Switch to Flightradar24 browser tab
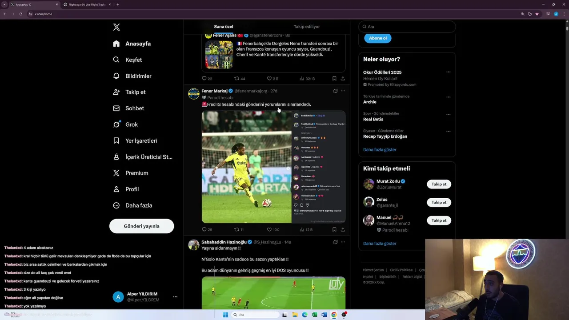 (x=87, y=4)
